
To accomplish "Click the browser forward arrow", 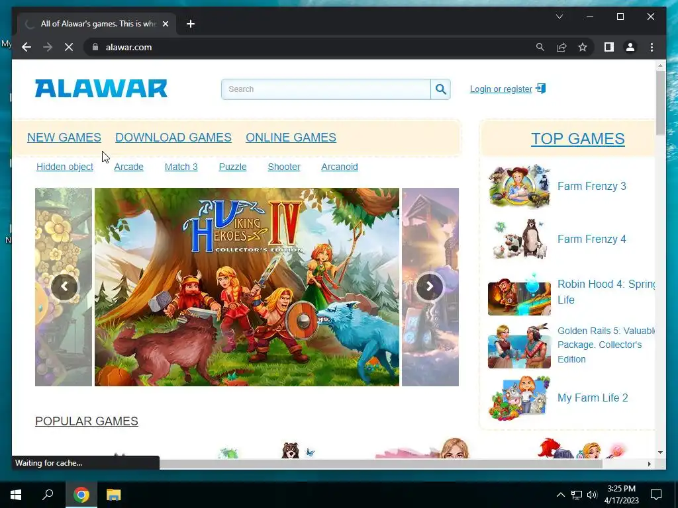I will click(x=48, y=47).
